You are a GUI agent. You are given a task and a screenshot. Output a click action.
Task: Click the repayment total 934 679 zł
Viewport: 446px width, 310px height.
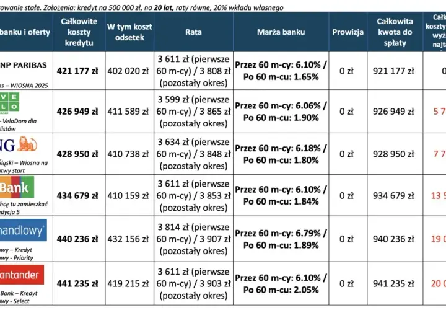(x=393, y=195)
